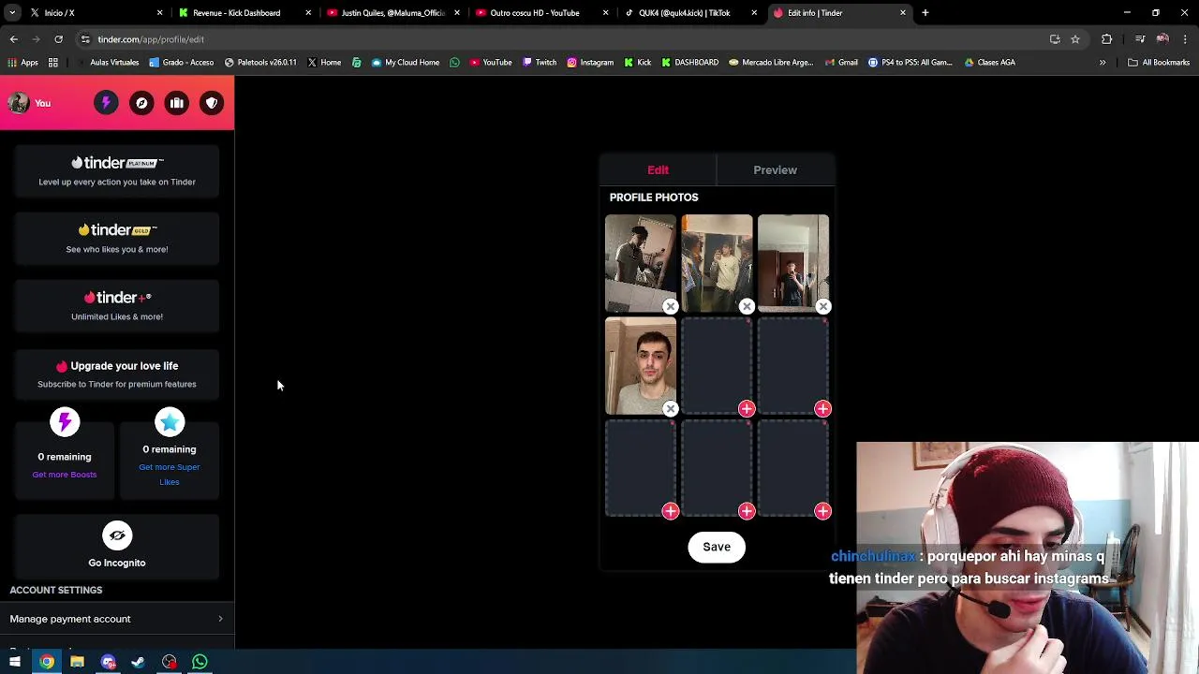The height and width of the screenshot is (674, 1199).
Task: Add photo in ninth slot plus button
Action: coord(822,511)
